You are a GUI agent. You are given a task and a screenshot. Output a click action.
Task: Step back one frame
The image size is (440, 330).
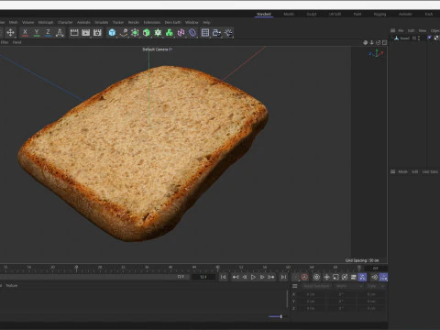(x=245, y=277)
